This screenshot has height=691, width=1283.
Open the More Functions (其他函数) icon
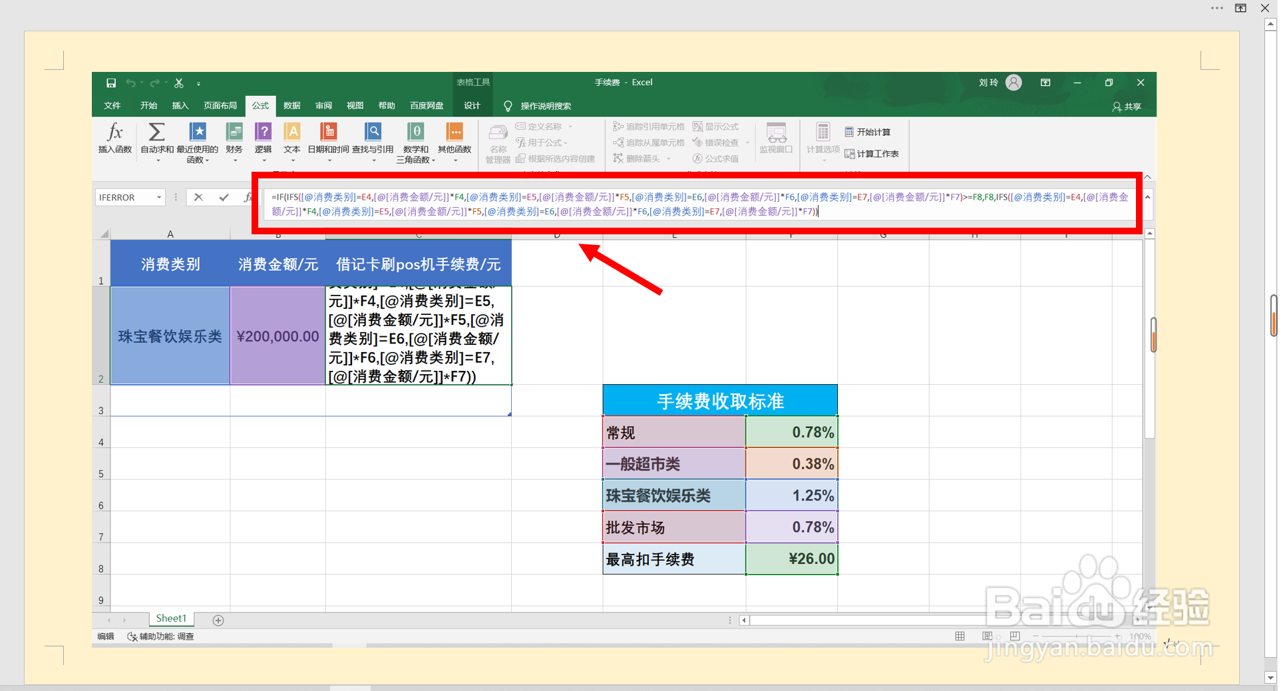click(x=455, y=132)
